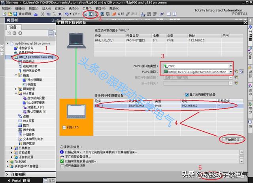Click the project tree view toggle icon
The width and height of the screenshot is (253, 183).
click(51, 33)
